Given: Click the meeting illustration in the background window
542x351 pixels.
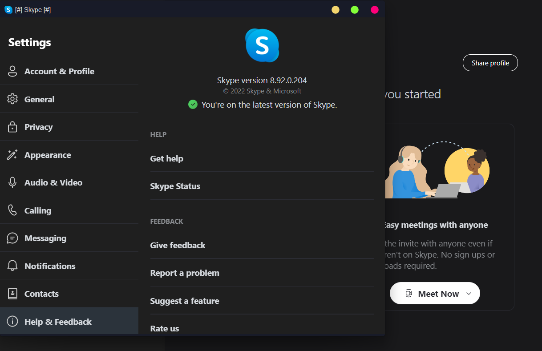Looking at the screenshot, I should tap(437, 170).
